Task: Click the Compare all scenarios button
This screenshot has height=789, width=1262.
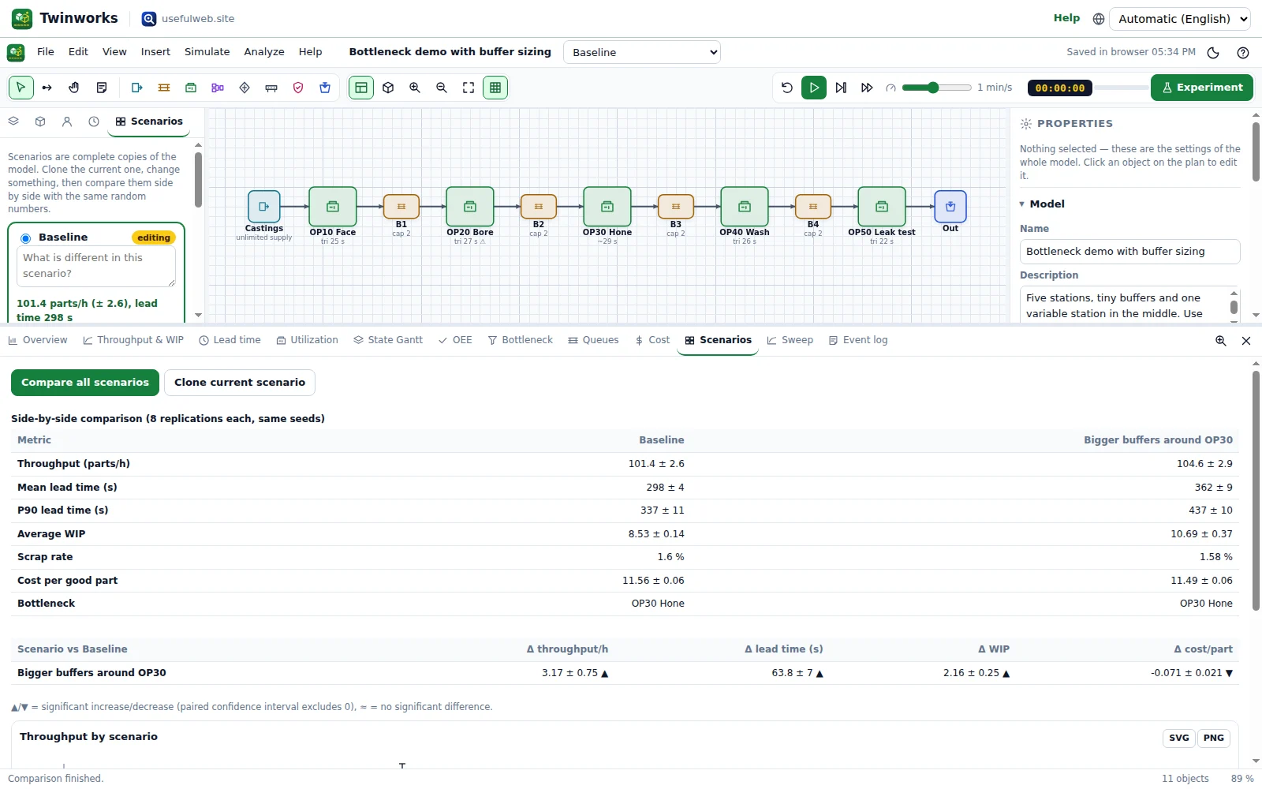Action: (x=85, y=383)
